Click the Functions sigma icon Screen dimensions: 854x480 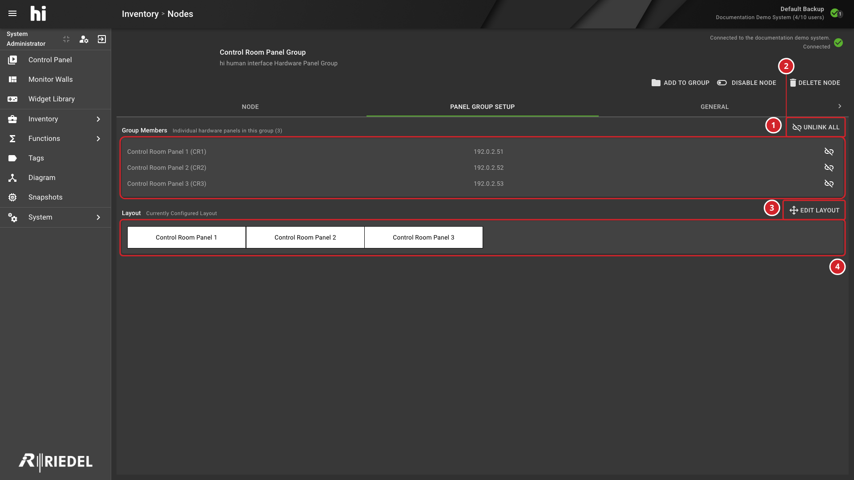coord(12,138)
